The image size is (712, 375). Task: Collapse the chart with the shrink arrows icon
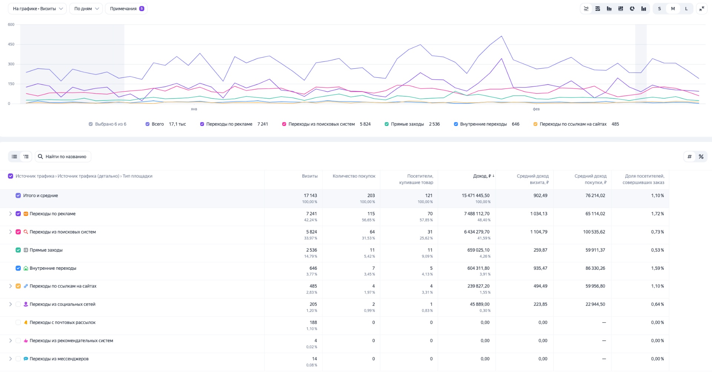[702, 9]
